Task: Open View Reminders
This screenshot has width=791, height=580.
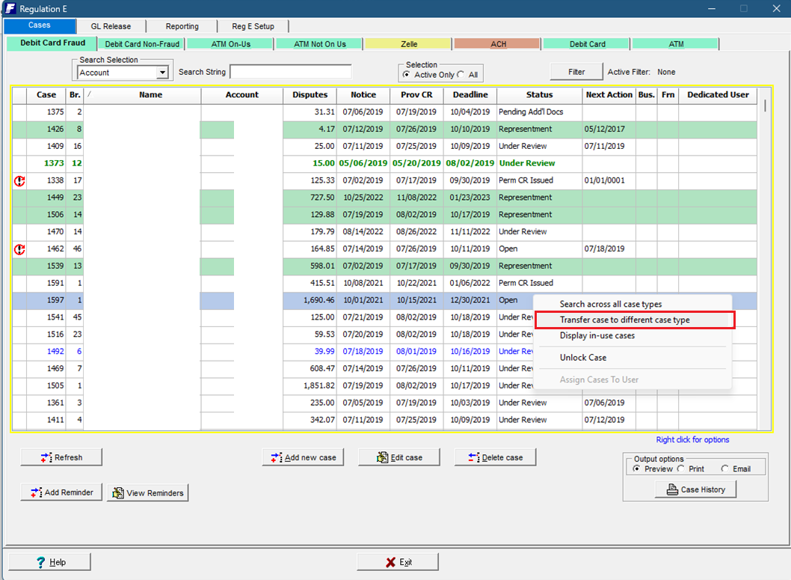Action: click(148, 492)
